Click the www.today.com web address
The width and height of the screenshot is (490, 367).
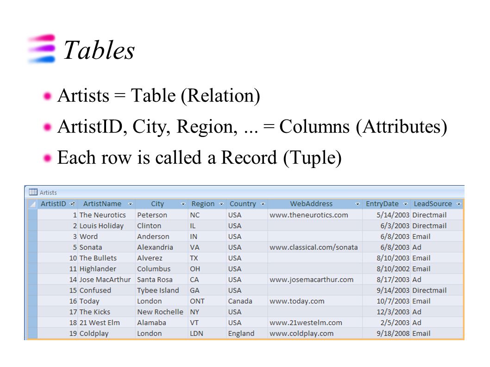297,301
